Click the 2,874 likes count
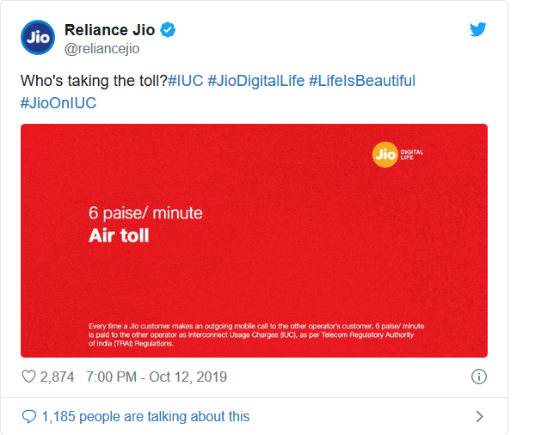 point(58,377)
